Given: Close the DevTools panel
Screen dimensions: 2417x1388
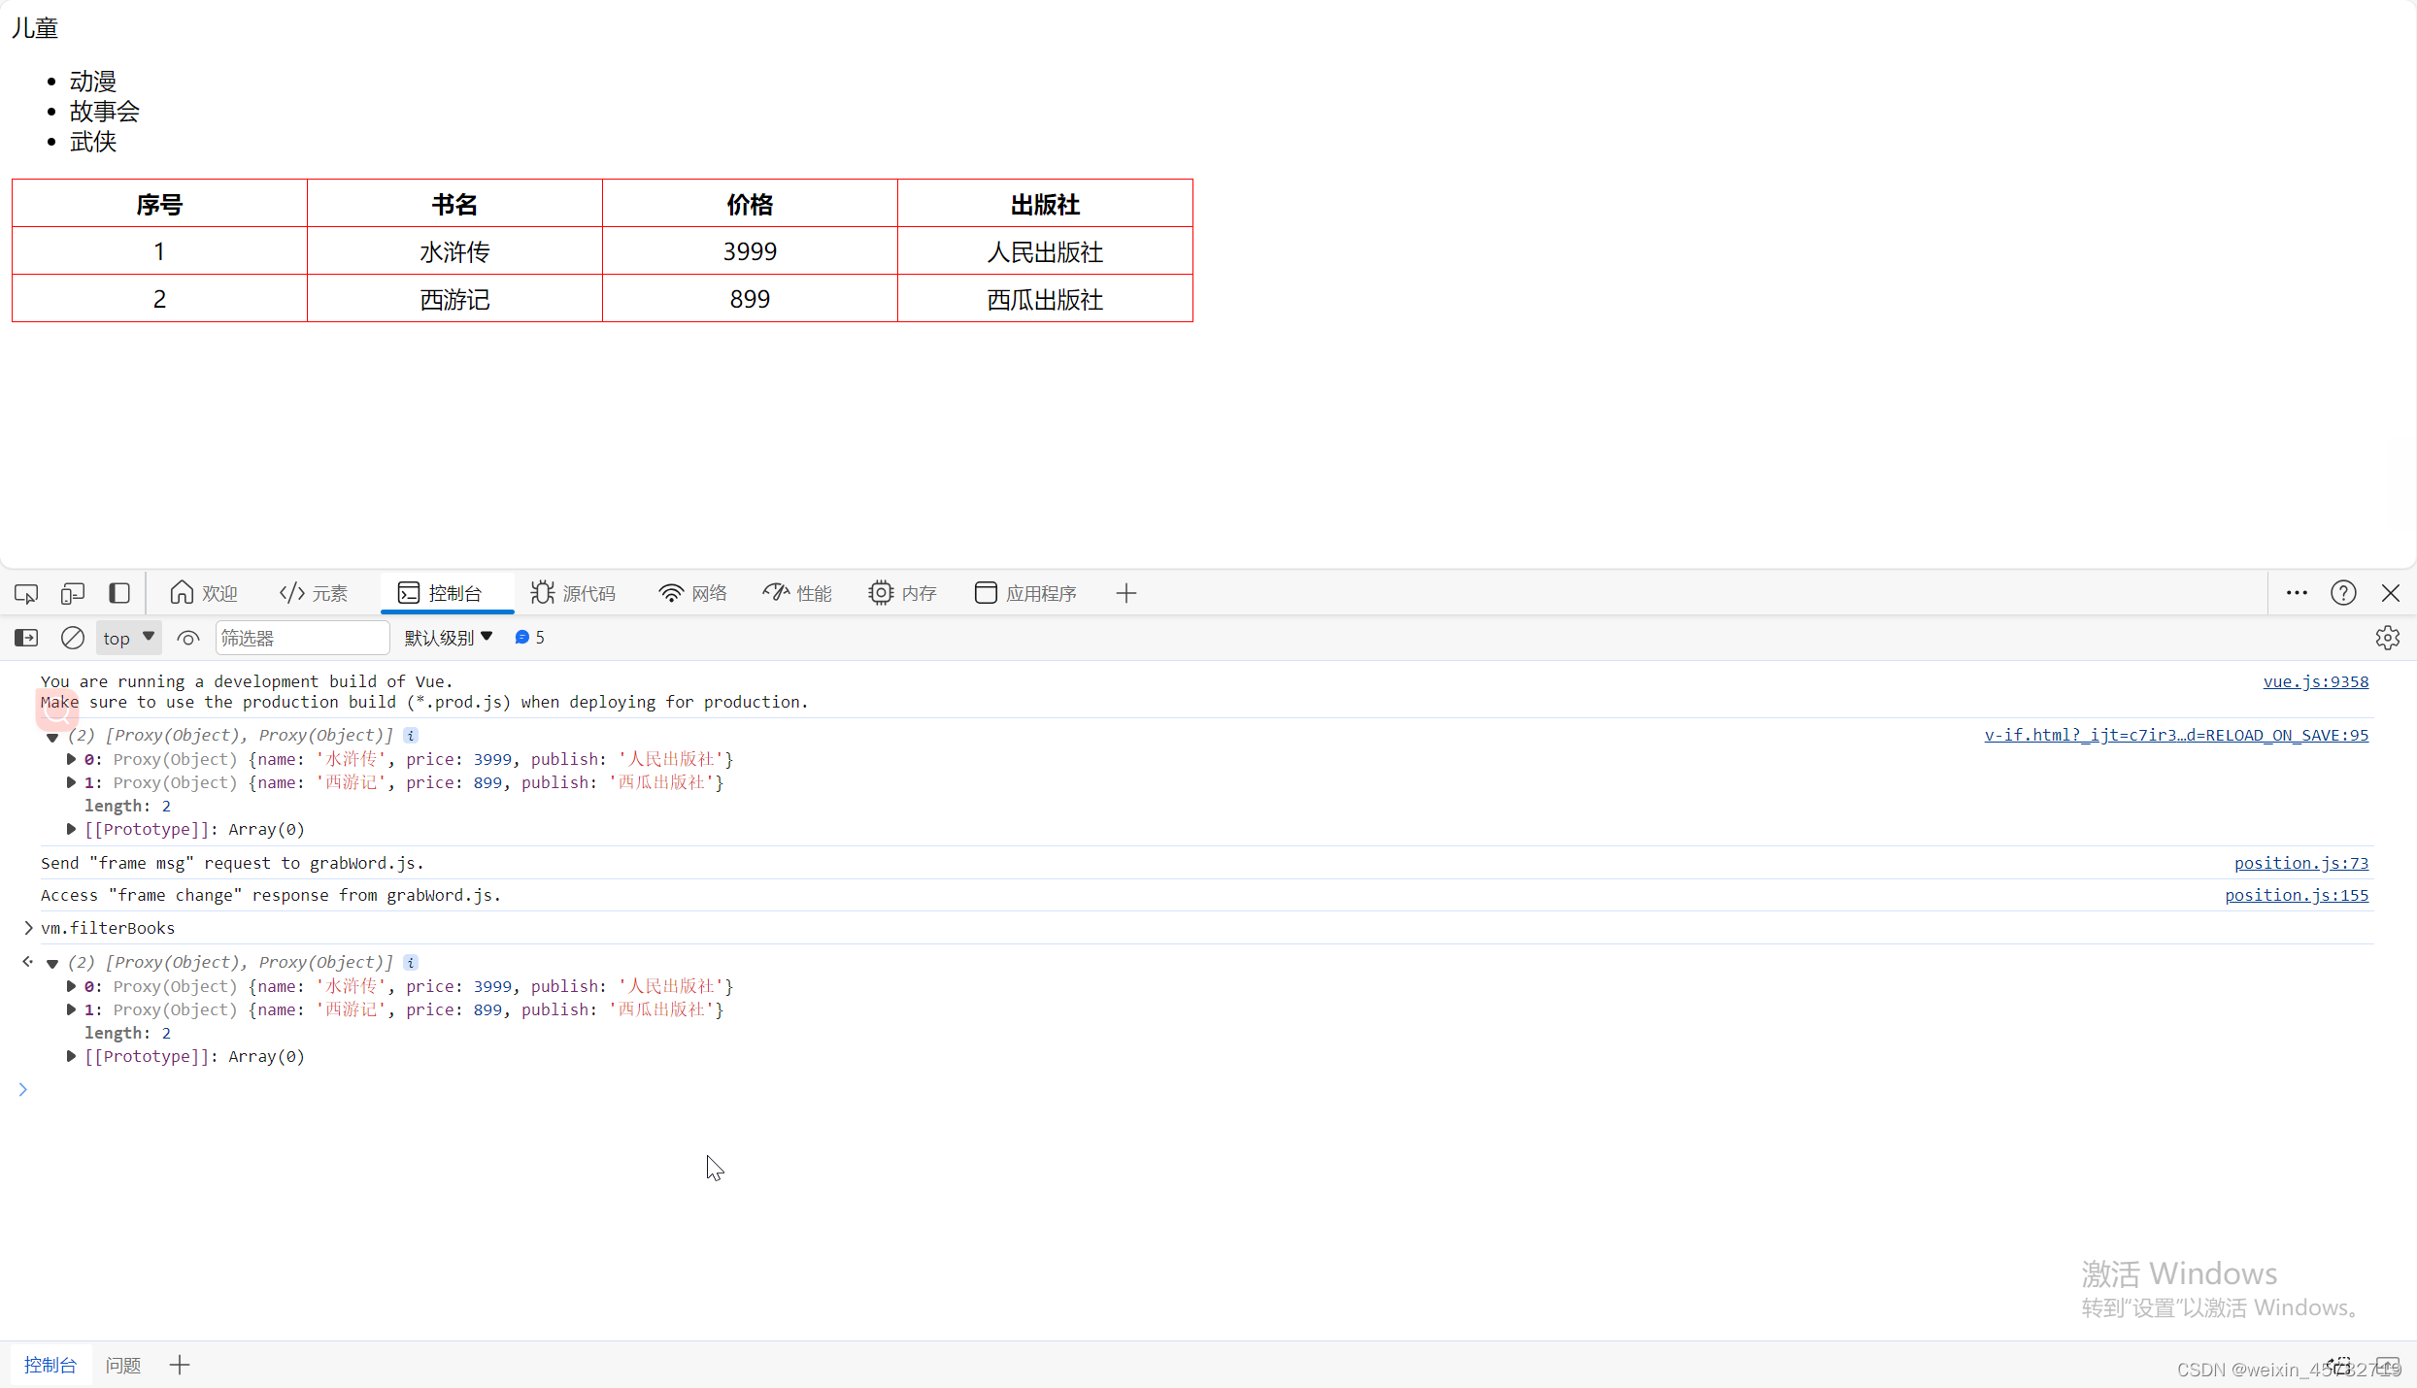Looking at the screenshot, I should pyautogui.click(x=2391, y=593).
